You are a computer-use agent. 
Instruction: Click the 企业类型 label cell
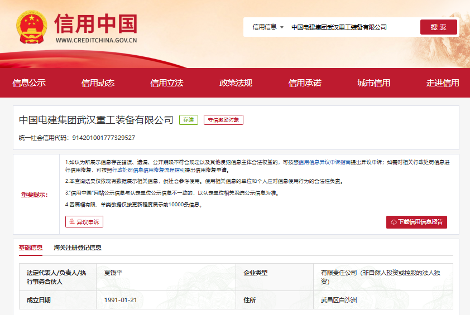click(275, 277)
